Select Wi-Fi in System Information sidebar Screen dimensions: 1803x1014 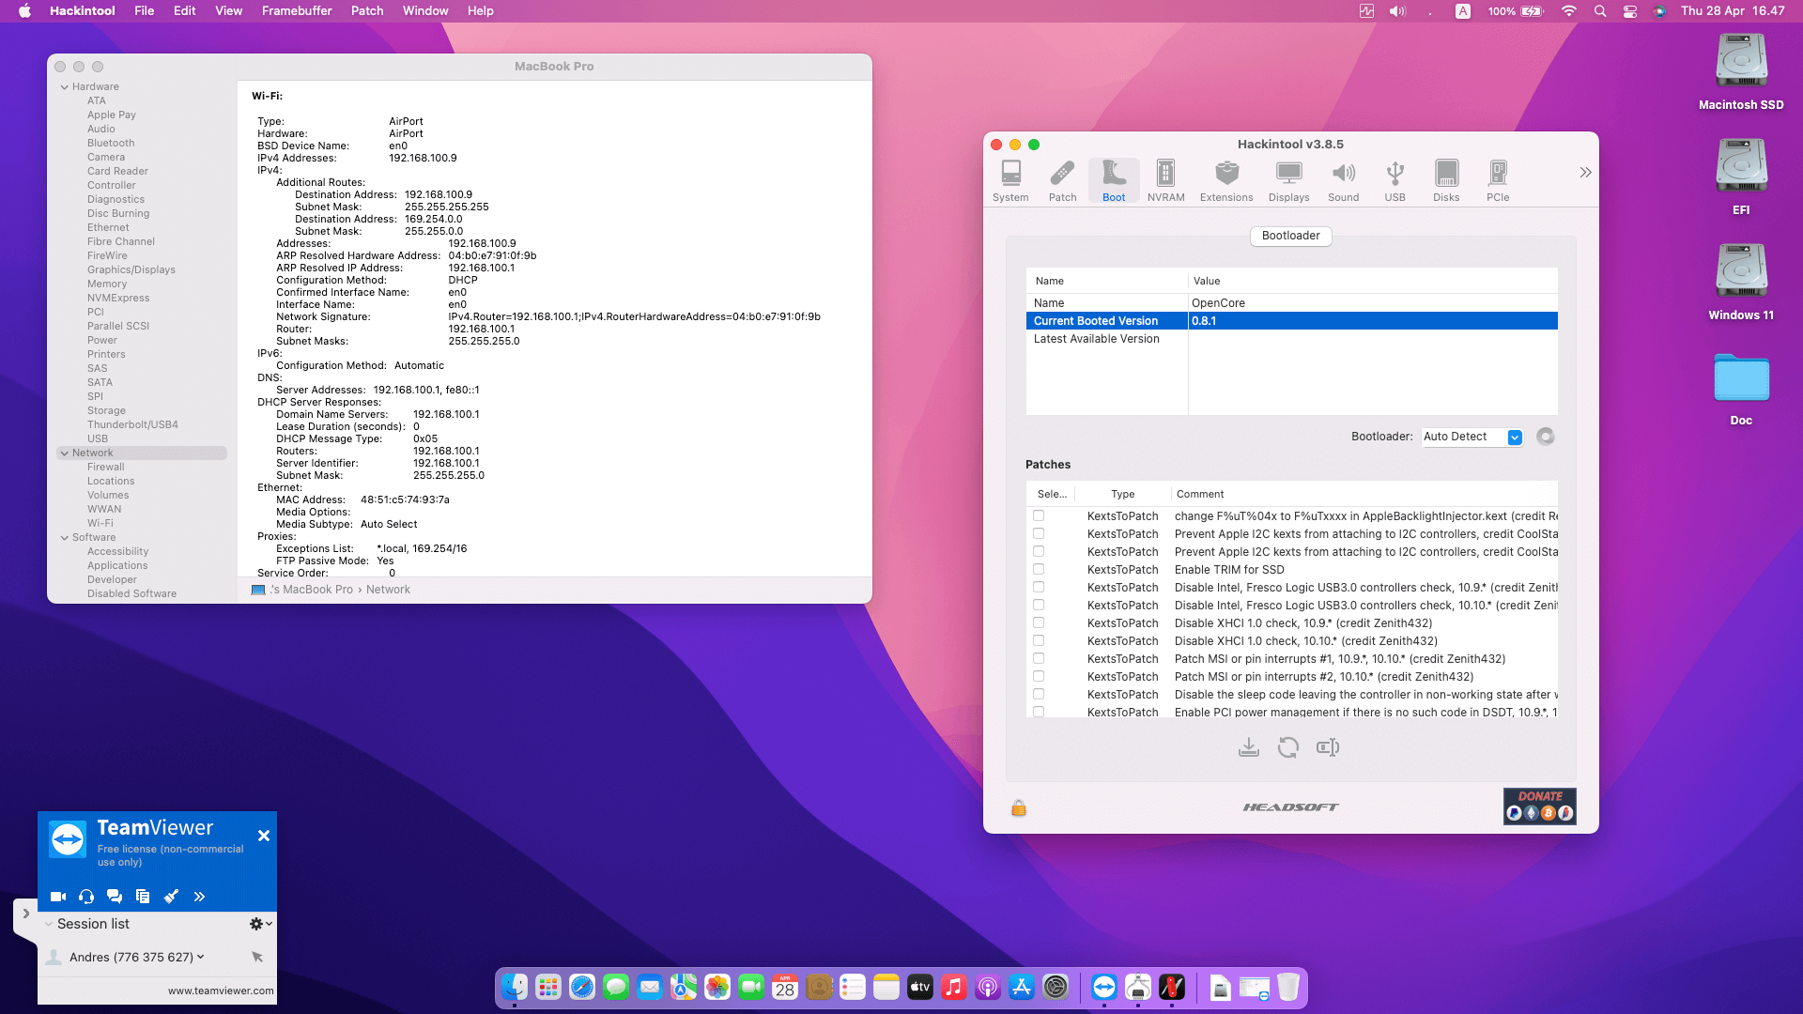tap(100, 524)
